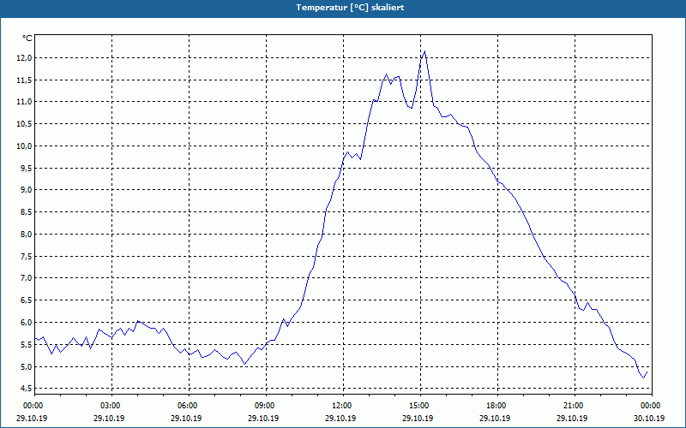The height and width of the screenshot is (428, 686).
Task: Pick the "9,5" y-axis tick label
Action: (27, 168)
